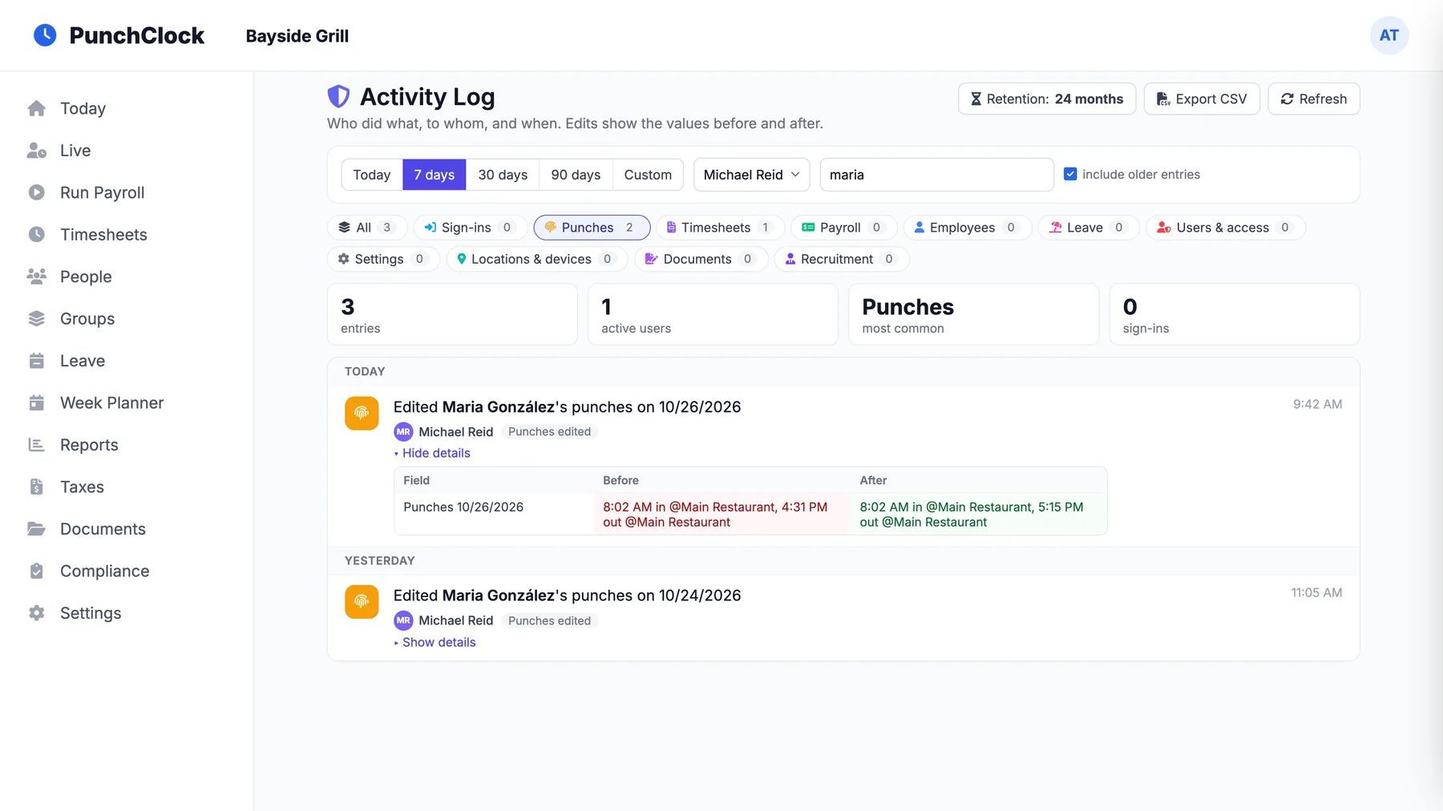Click the Groups layers icon in sidebar

(37, 319)
